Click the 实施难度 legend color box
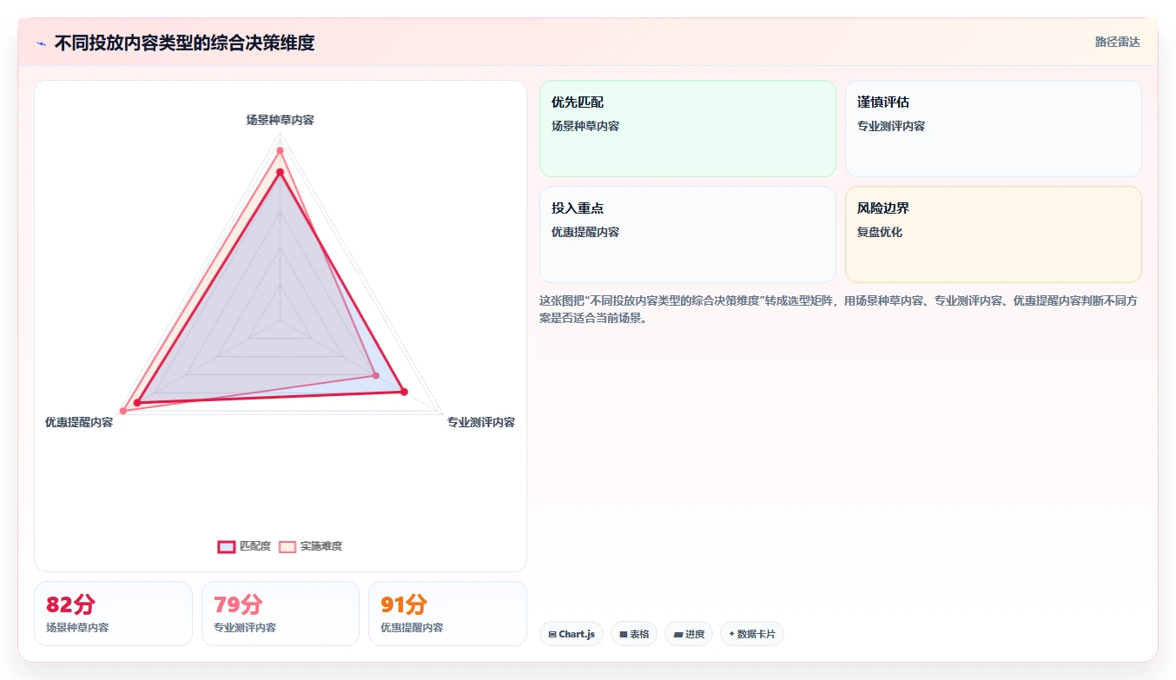This screenshot has width=1176, height=680. tap(287, 546)
